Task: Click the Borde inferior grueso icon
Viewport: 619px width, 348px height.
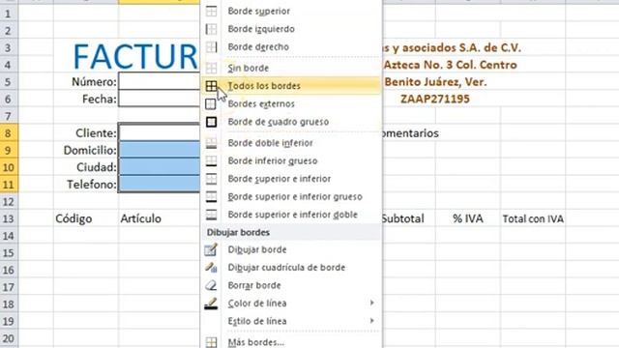Action: [211, 160]
